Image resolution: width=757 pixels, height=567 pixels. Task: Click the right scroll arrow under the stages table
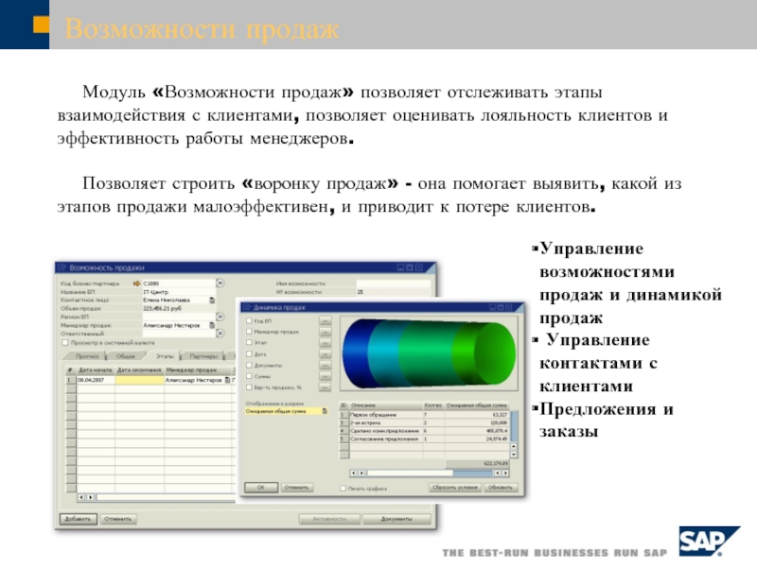(90, 497)
